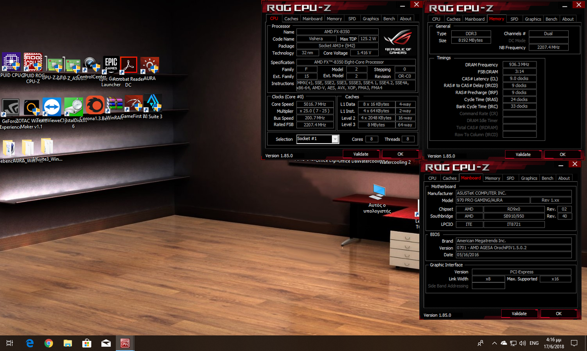Select Bench tab in the CPU window
The width and height of the screenshot is (587, 351).
coord(389,18)
